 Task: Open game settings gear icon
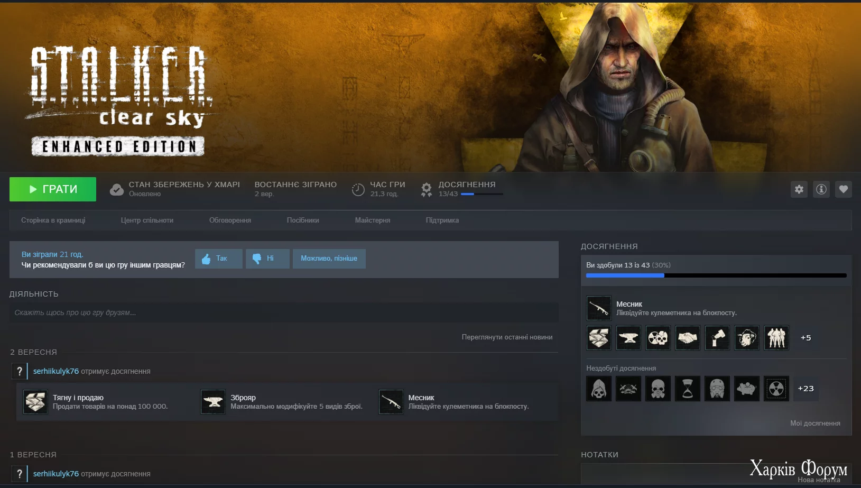[799, 189]
